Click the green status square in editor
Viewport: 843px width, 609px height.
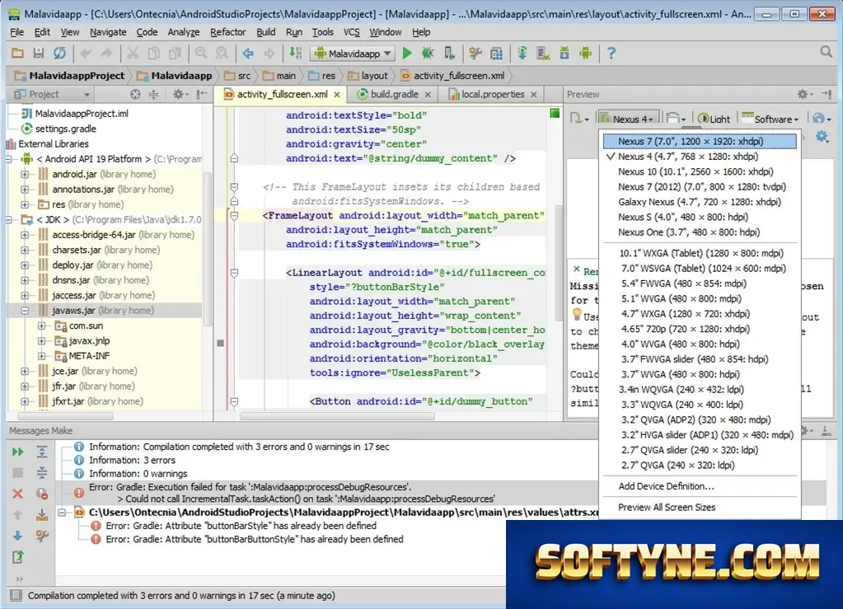[x=555, y=114]
